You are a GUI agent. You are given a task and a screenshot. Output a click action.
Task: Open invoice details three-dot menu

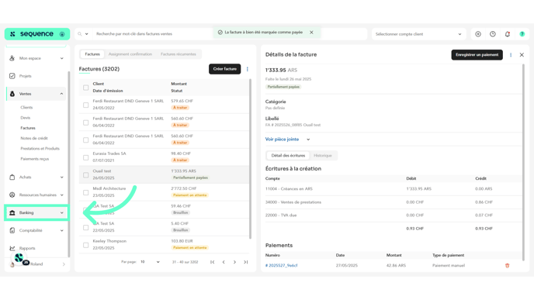click(x=511, y=55)
